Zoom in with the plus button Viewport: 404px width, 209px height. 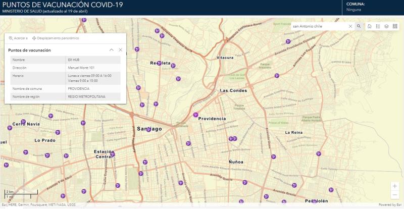point(395,186)
